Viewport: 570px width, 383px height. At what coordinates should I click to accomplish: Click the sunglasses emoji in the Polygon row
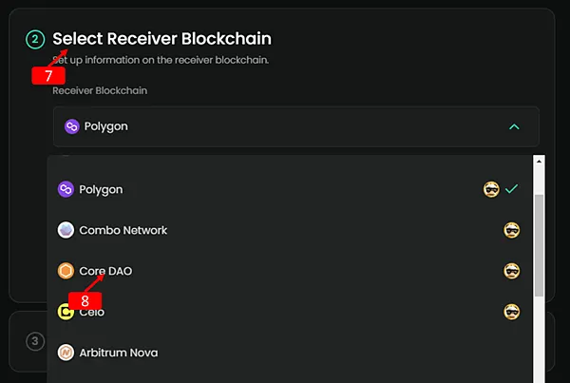click(491, 189)
